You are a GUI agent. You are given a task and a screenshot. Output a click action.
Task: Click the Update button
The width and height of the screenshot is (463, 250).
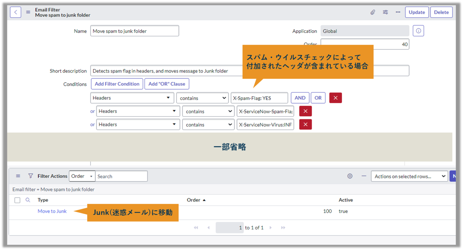(417, 12)
